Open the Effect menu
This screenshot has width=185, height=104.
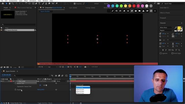coord(26,1)
